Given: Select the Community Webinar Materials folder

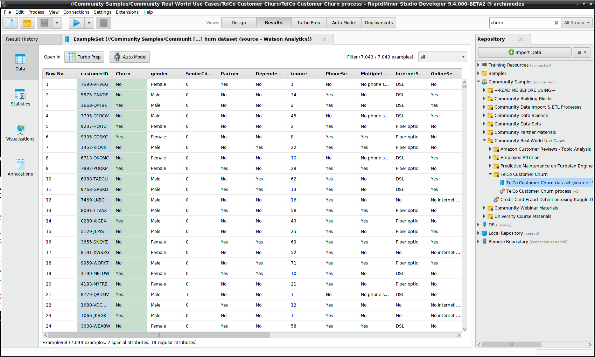Looking at the screenshot, I should [526, 208].
